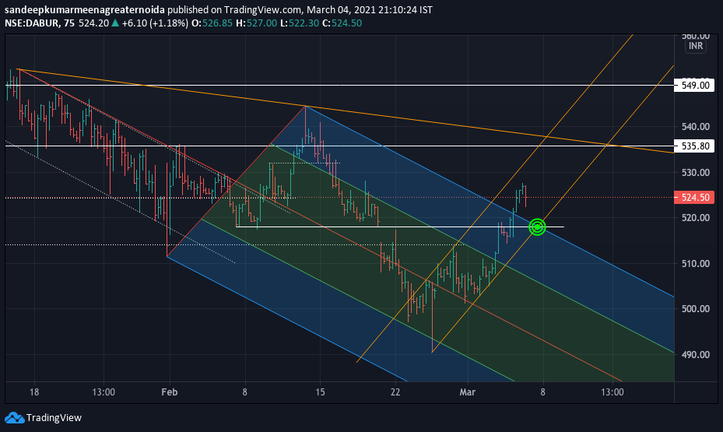Click the 18 date label on time axis
Screen dimensions: 723x432
[x=34, y=392]
